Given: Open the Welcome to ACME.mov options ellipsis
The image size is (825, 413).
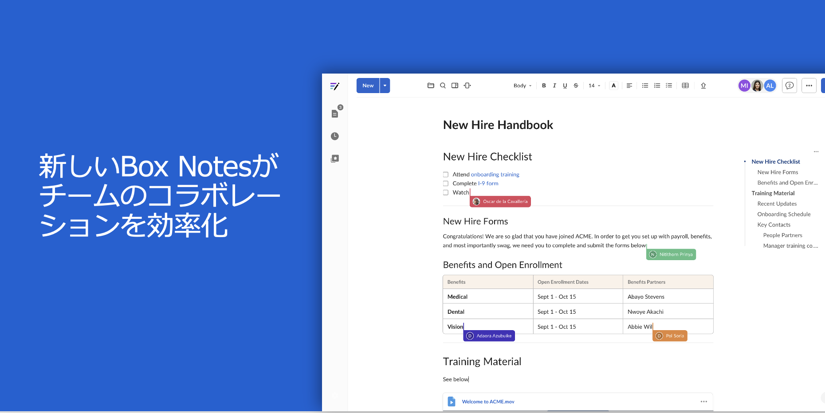Looking at the screenshot, I should pyautogui.click(x=703, y=401).
